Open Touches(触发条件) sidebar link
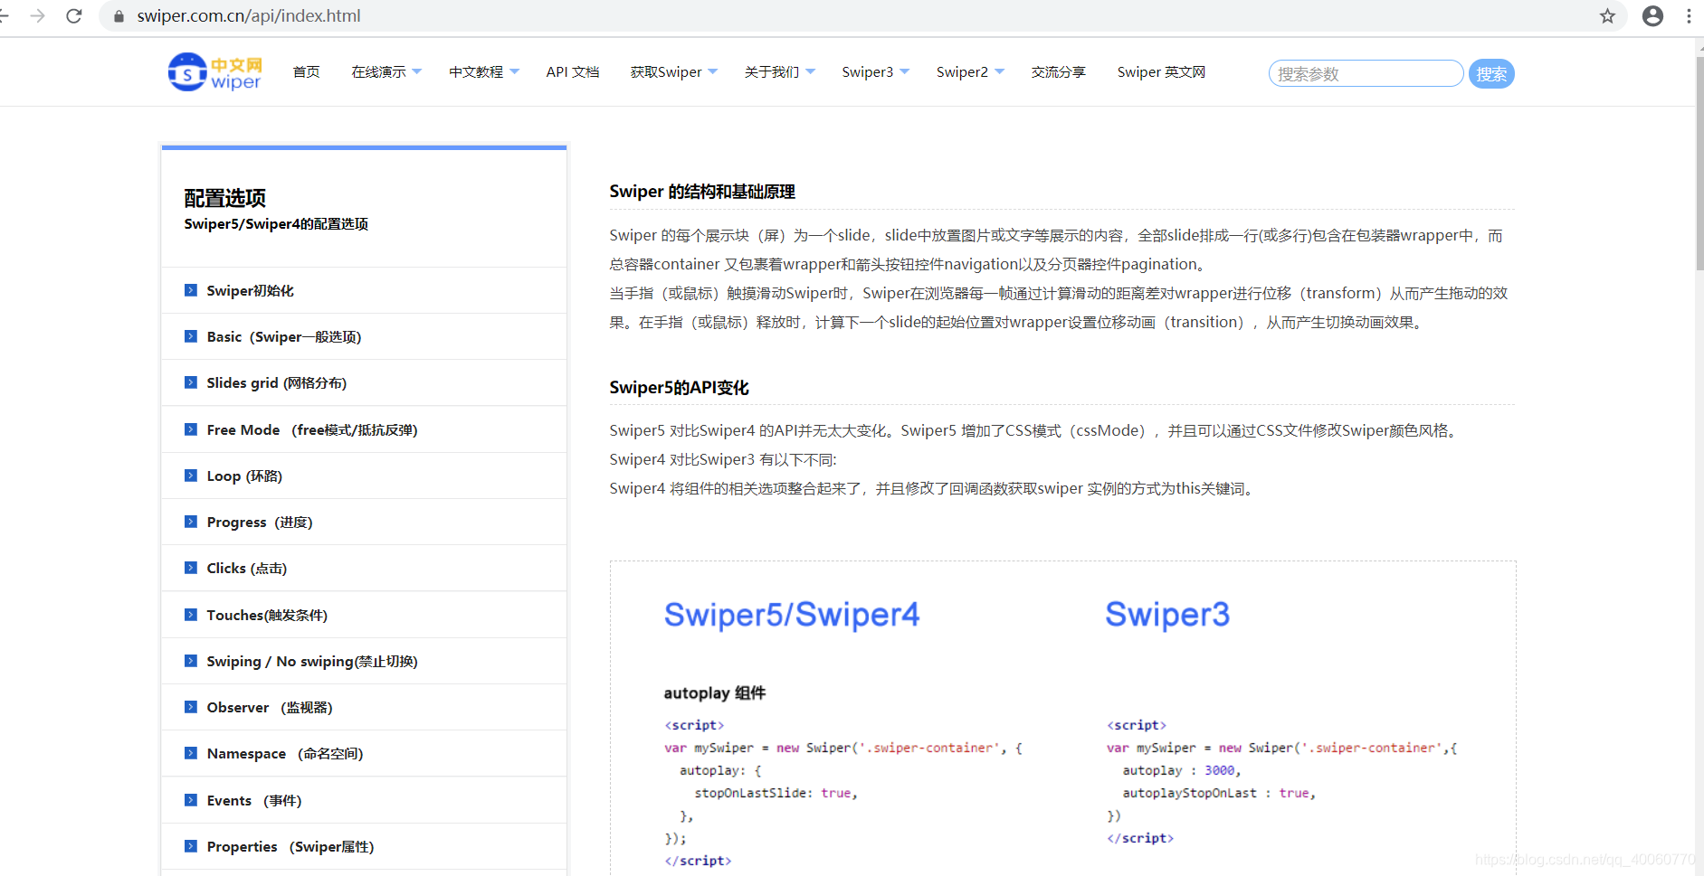The width and height of the screenshot is (1704, 876). click(267, 615)
